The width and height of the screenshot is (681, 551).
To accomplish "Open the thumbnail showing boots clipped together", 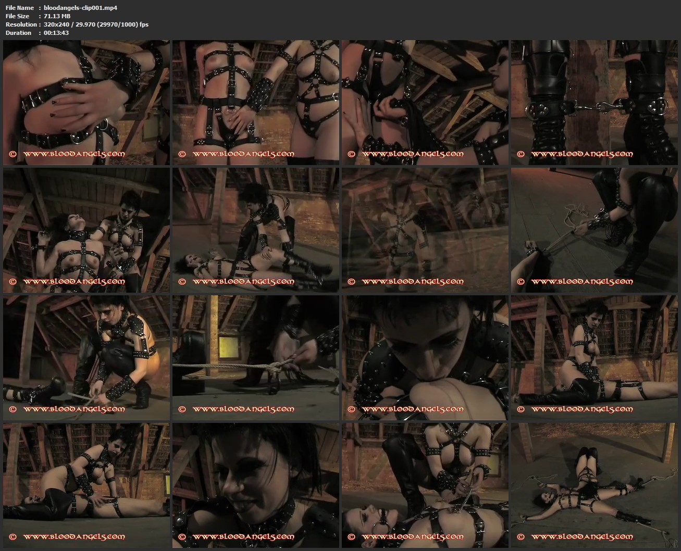I will tap(594, 103).
